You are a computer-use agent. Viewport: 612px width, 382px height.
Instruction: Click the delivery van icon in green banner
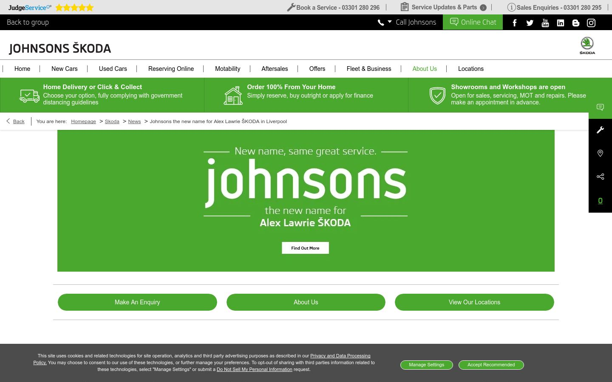(29, 95)
